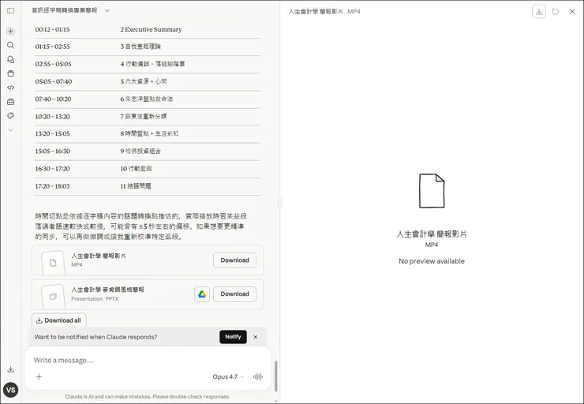
Task: Click the preview header title 人生會計學 簡報影片
Action: (x=316, y=12)
